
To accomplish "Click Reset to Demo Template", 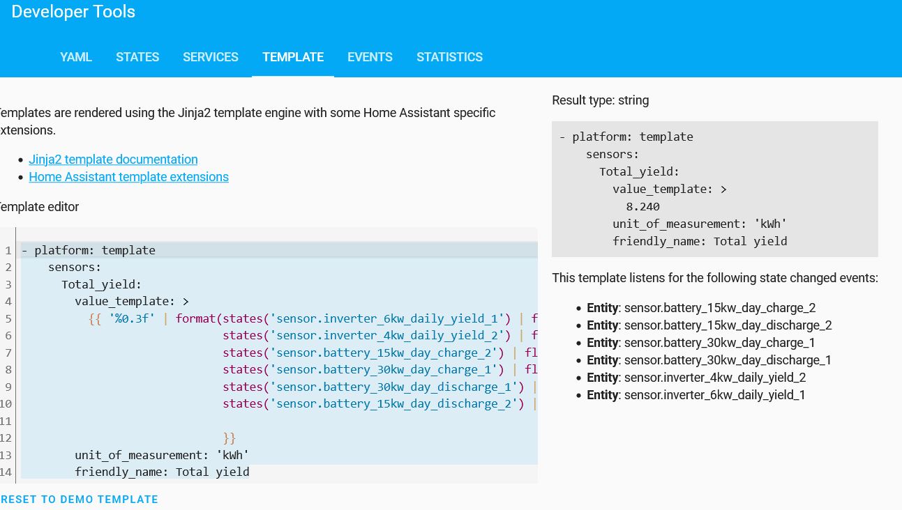I will click(x=79, y=500).
